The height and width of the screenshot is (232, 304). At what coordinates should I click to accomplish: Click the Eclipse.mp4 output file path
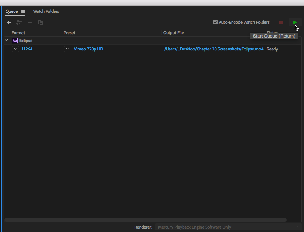pos(213,49)
